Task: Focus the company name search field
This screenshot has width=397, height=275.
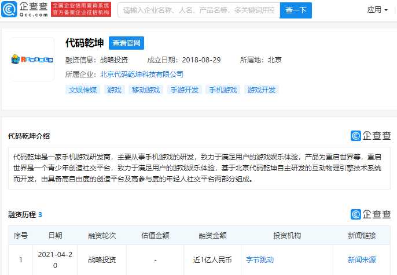Action: 198,10
